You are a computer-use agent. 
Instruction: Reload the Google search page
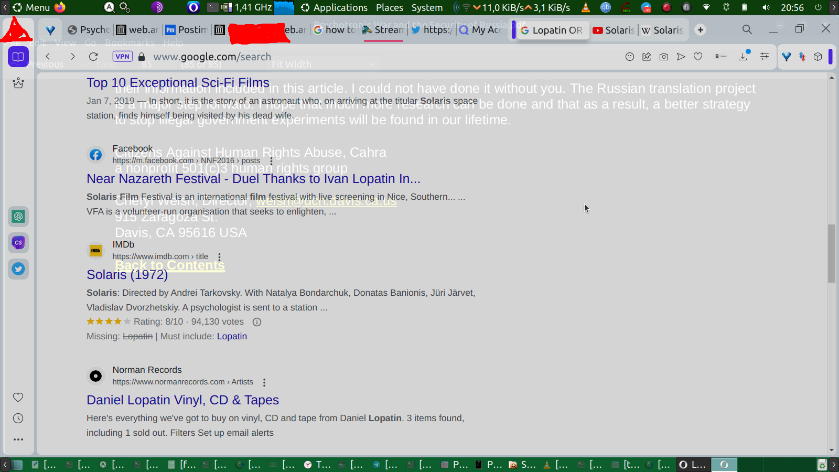click(x=93, y=57)
